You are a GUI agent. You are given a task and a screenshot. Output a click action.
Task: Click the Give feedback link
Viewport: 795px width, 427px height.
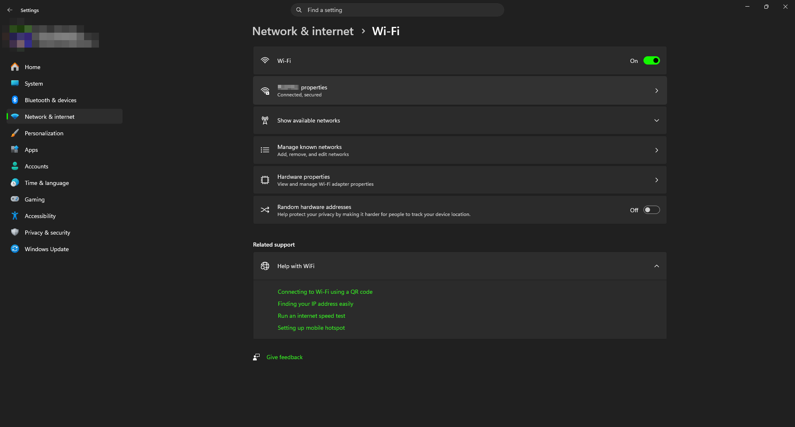(x=284, y=357)
